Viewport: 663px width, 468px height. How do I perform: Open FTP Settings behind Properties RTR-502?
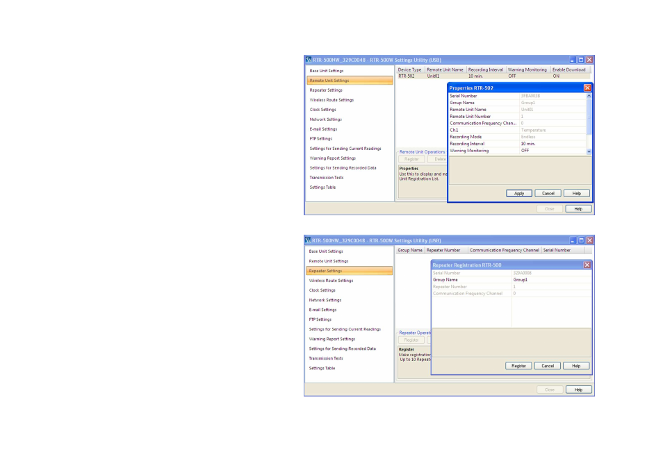pyautogui.click(x=320, y=139)
